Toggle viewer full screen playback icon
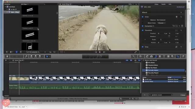This screenshot has height=109, width=195. [135, 52]
